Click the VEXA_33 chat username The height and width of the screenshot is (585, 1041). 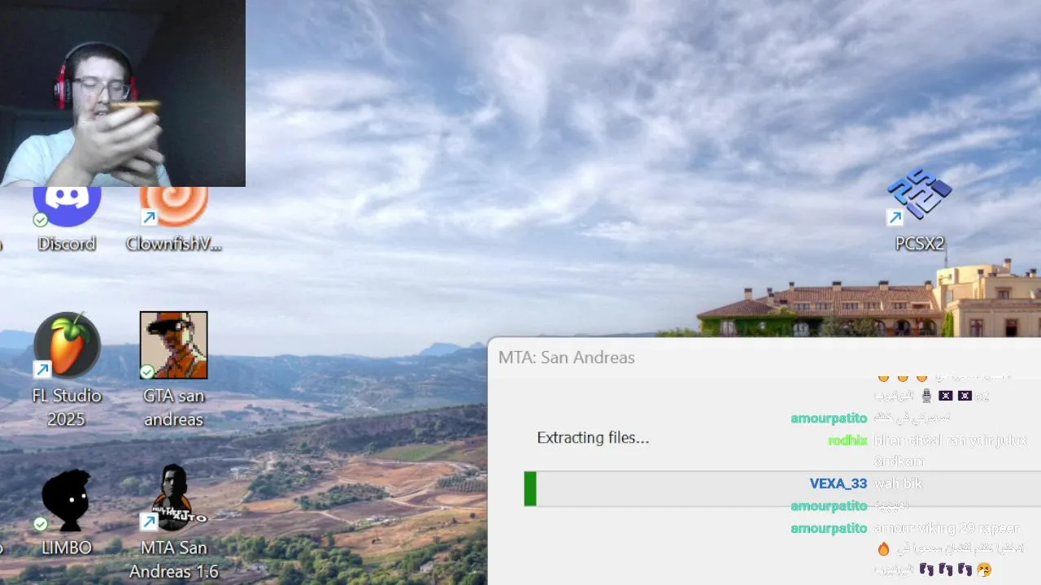coord(838,483)
